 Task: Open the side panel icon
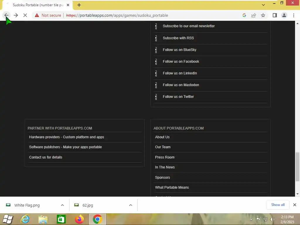click(275, 15)
